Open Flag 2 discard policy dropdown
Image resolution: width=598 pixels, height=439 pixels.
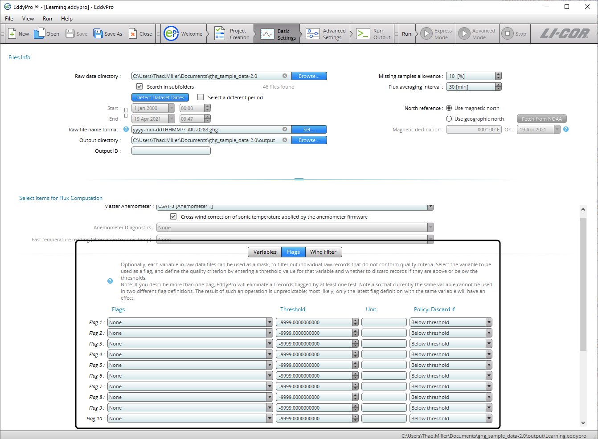click(489, 333)
